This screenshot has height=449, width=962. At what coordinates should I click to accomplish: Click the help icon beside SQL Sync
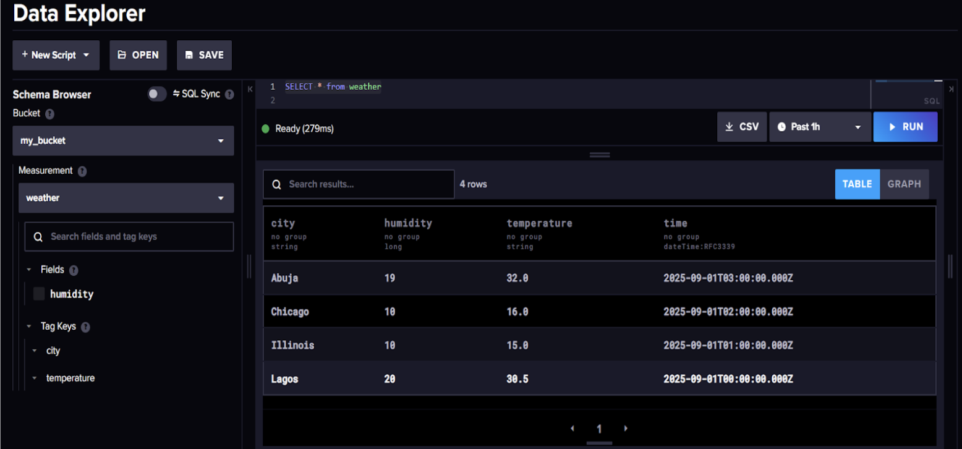click(x=229, y=93)
